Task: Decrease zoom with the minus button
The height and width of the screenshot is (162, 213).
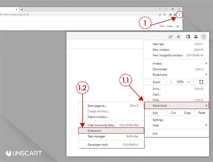Action: pyautogui.click(x=171, y=82)
